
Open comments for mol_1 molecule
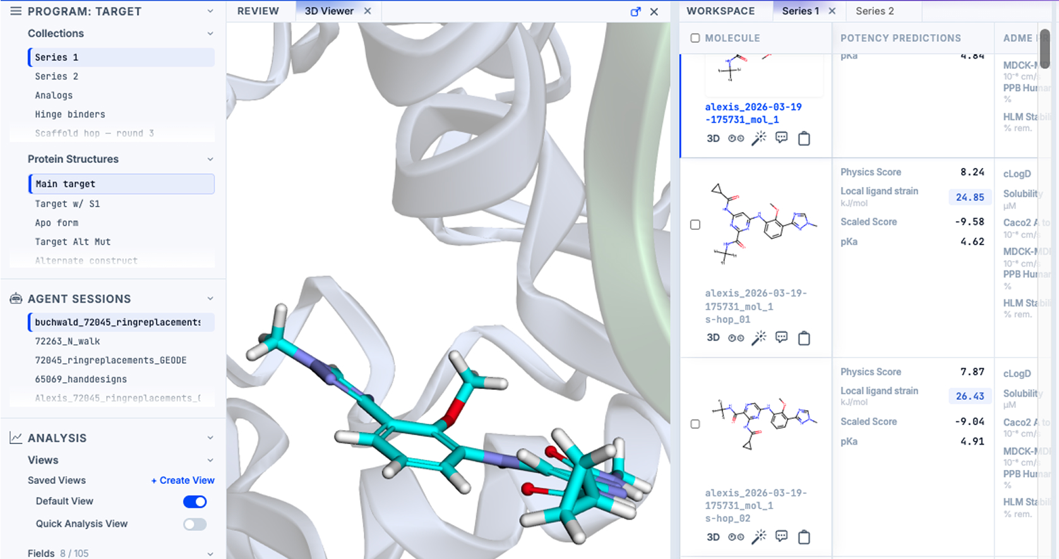(x=782, y=138)
